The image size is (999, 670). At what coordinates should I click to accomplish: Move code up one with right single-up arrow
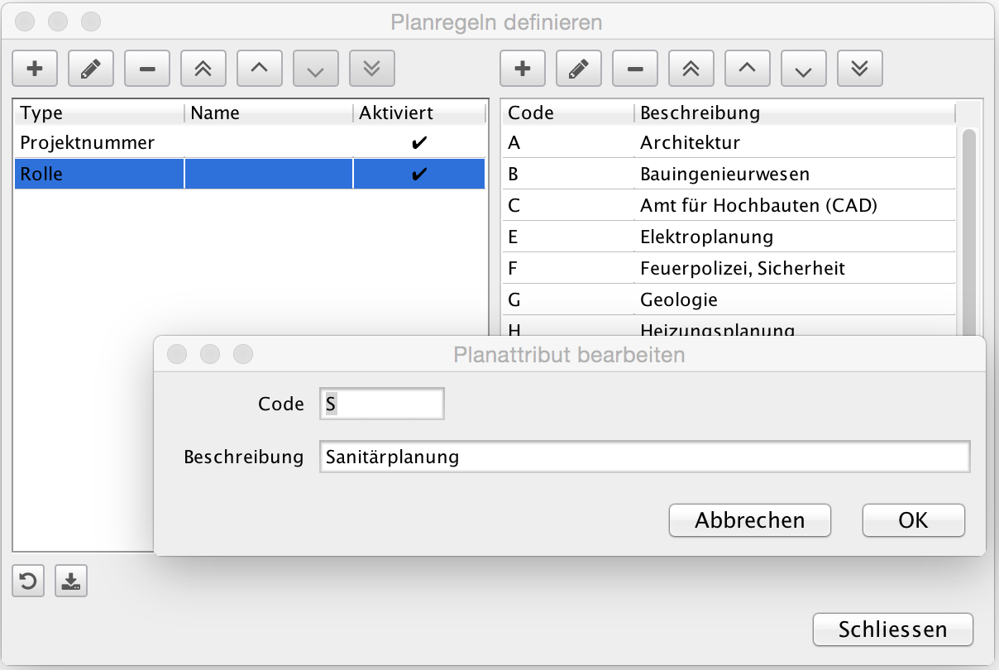pyautogui.click(x=748, y=69)
